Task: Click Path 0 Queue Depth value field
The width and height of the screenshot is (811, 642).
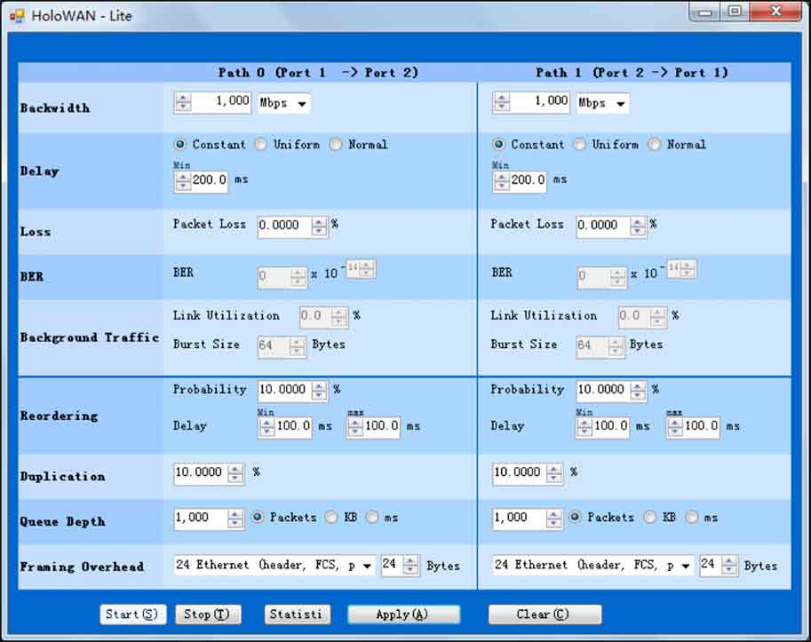Action: pyautogui.click(x=201, y=519)
